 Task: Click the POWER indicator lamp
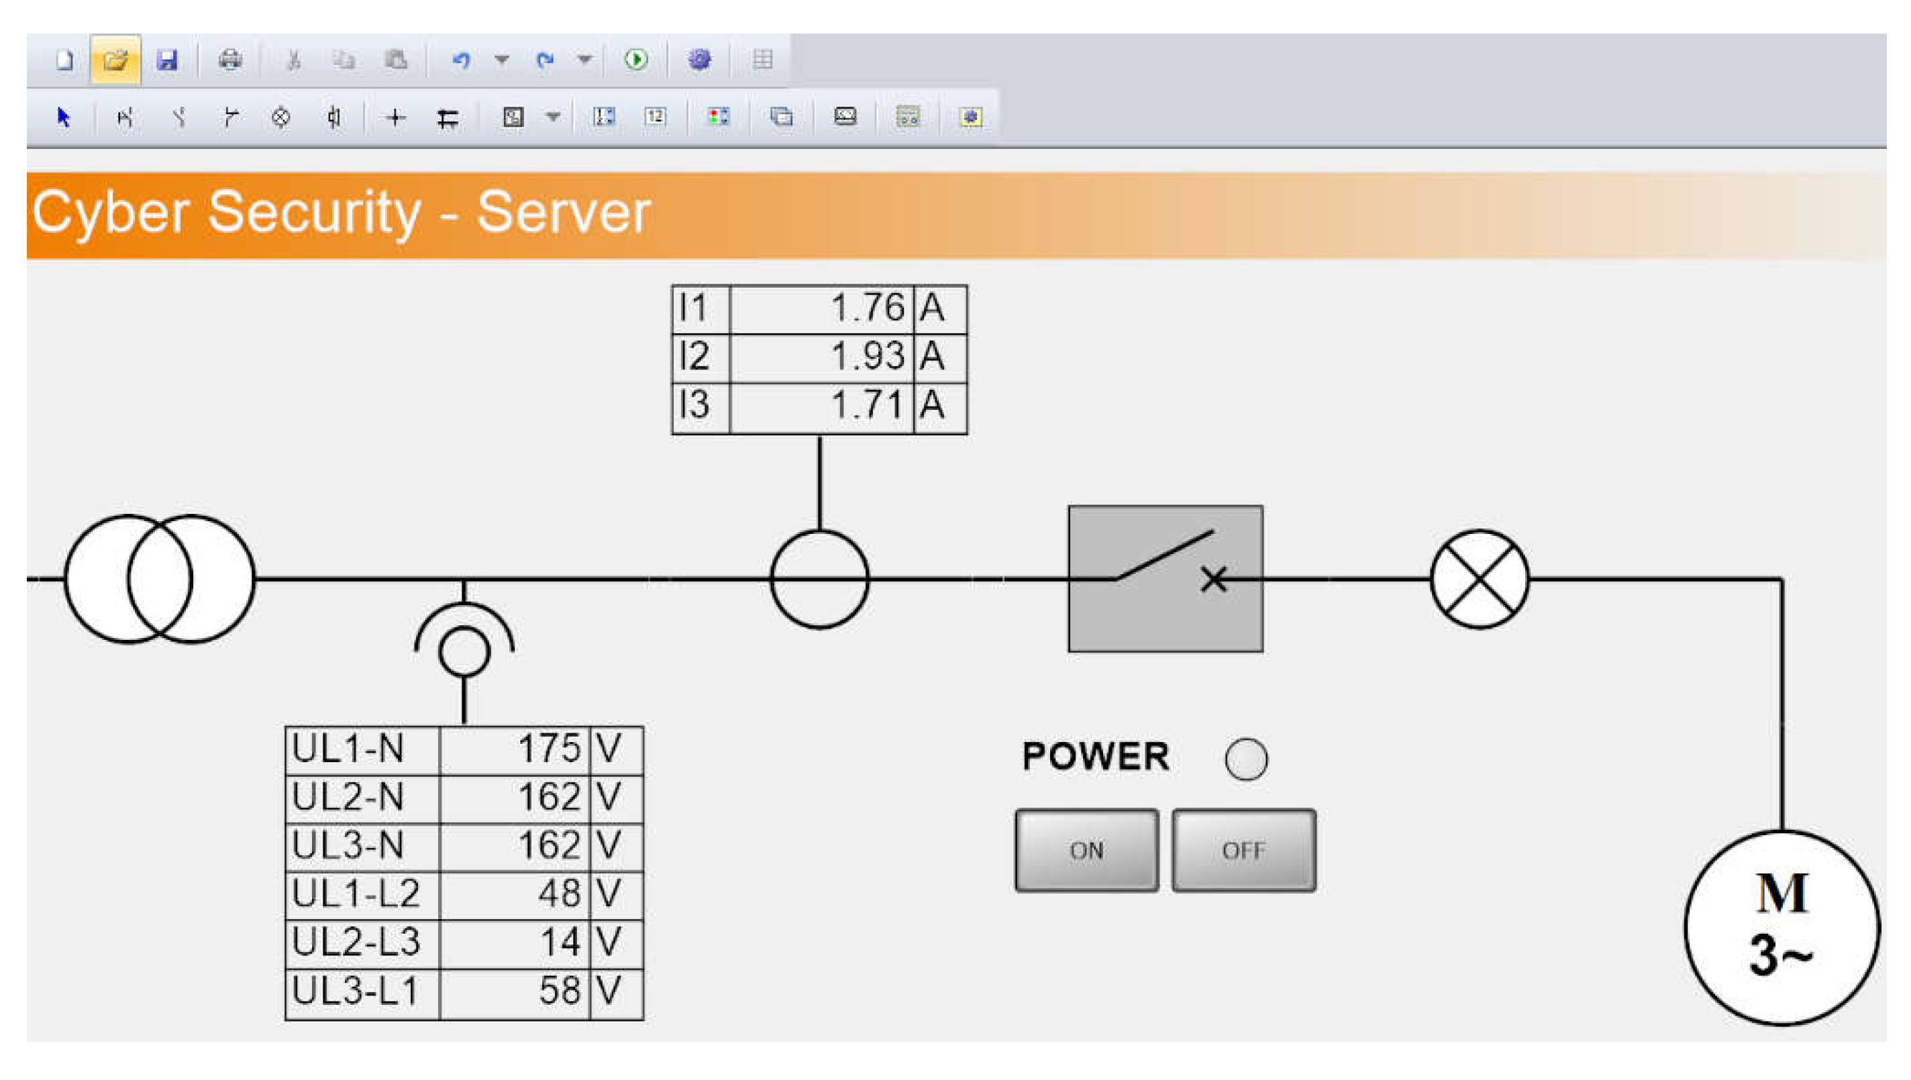[x=1246, y=759]
